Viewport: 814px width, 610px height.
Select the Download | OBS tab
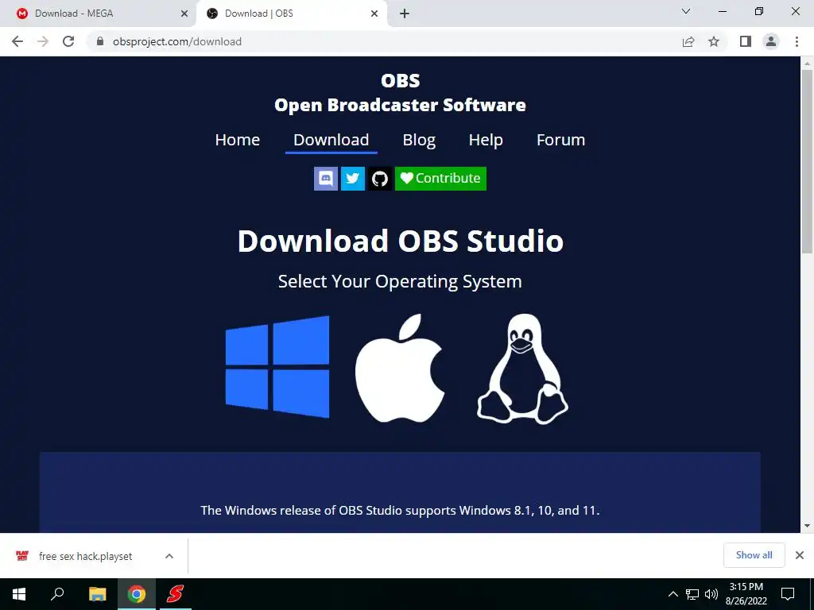click(x=291, y=14)
